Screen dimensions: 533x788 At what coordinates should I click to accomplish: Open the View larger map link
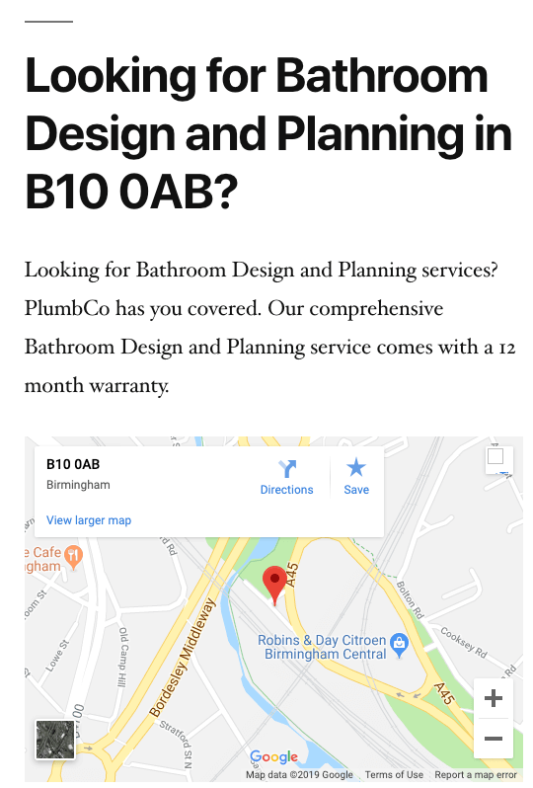pos(89,520)
